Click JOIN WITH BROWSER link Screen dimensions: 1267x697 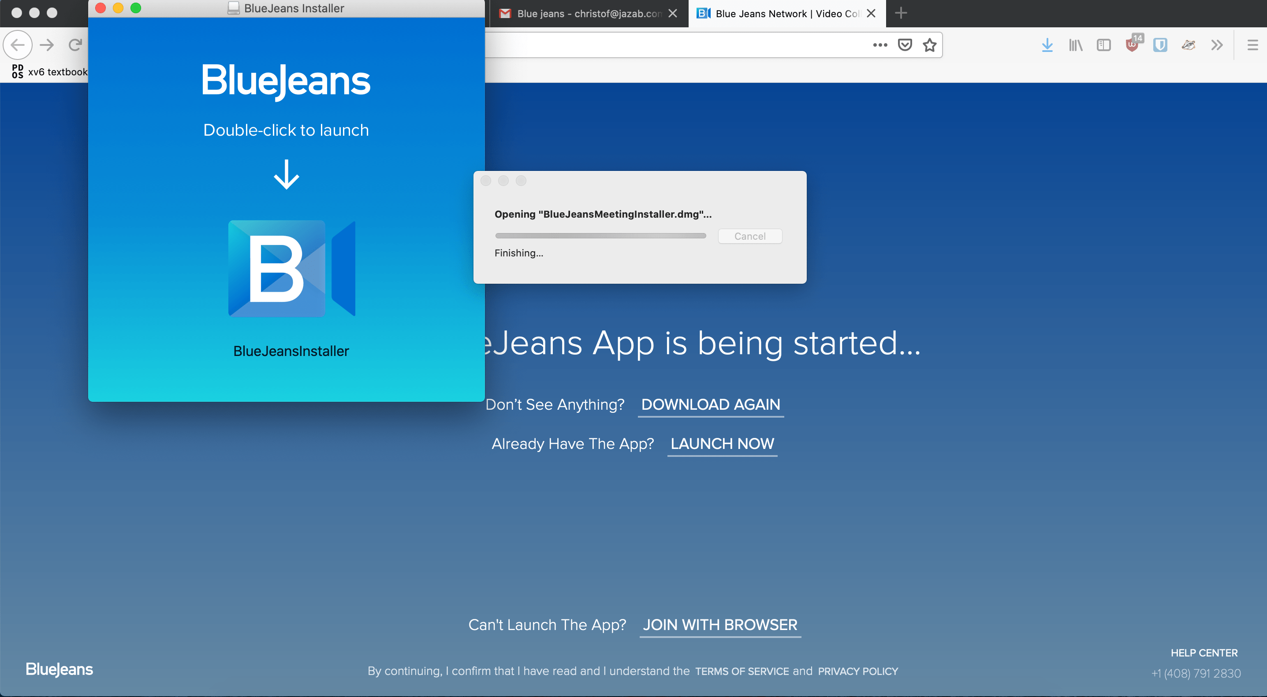[719, 624]
